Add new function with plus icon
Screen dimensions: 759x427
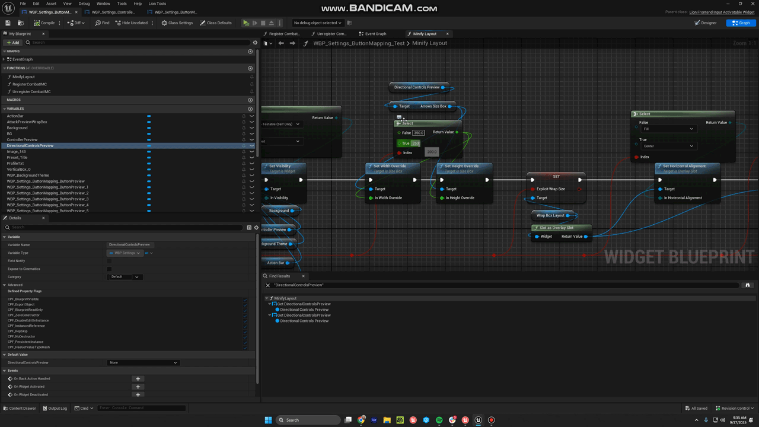[250, 68]
